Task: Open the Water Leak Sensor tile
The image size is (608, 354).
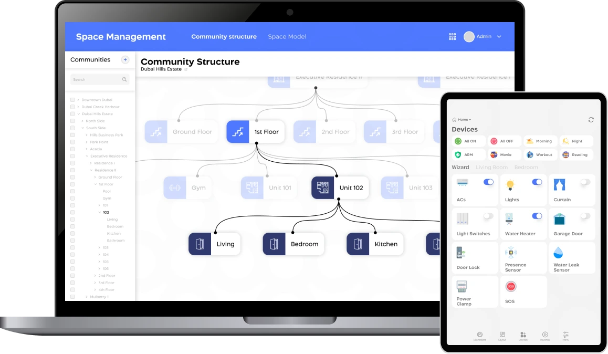Action: point(571,258)
